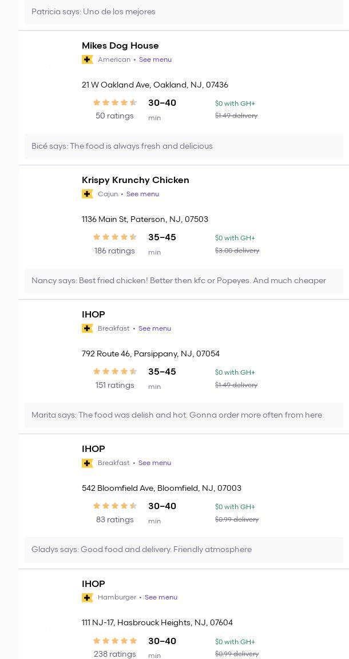Viewport: 349px width, 659px height.
Task: View the menu for IHOP on Route 46
Action: pyautogui.click(x=154, y=328)
